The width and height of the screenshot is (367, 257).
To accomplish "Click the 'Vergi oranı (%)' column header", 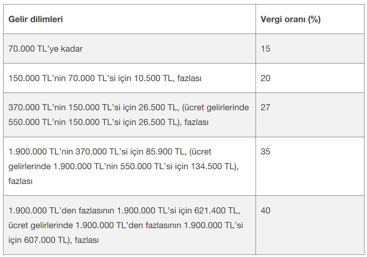I will pos(290,19).
